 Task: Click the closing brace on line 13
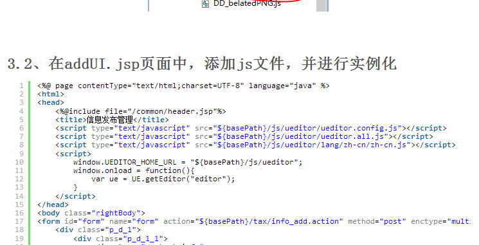pyautogui.click(x=75, y=187)
